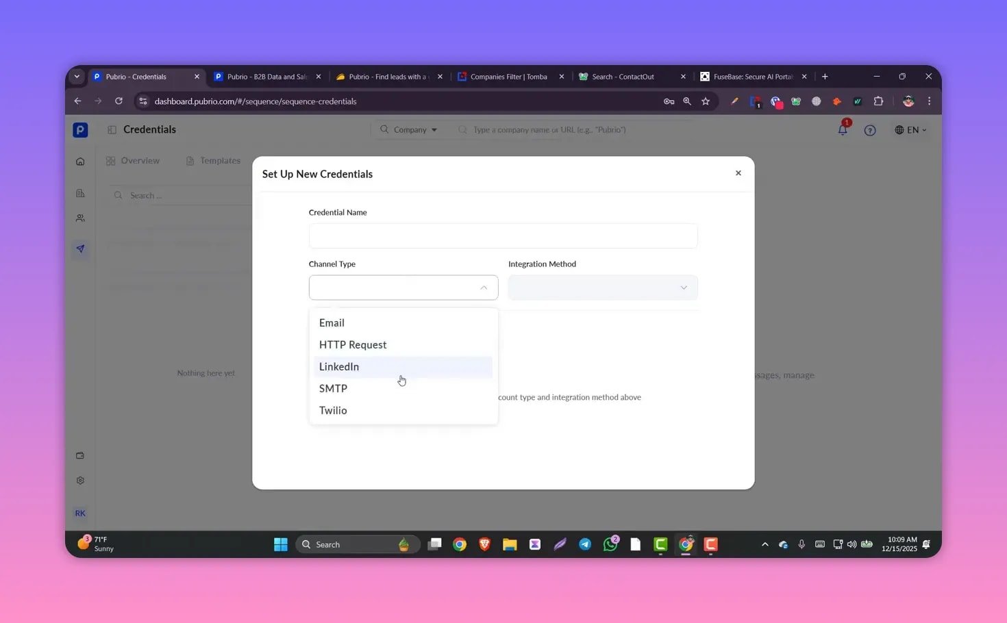Open the wallet icon in the sidebar
Viewport: 1007px width, 623px height.
[x=80, y=455]
